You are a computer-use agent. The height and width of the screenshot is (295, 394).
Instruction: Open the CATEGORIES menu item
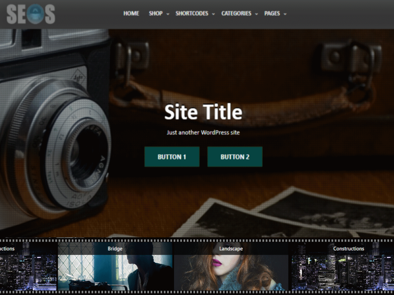pyautogui.click(x=236, y=13)
